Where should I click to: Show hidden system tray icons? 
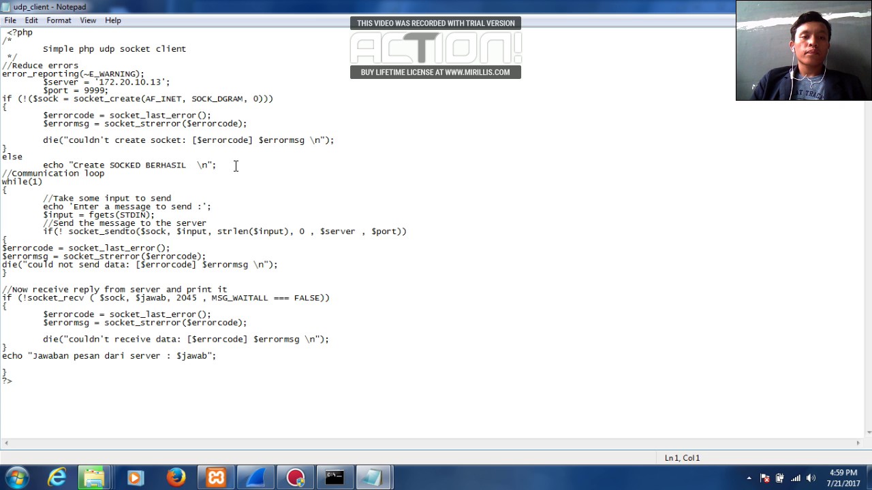click(749, 478)
